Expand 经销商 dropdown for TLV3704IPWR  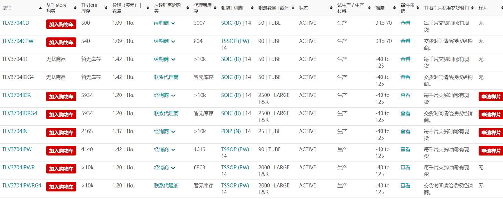173,168
